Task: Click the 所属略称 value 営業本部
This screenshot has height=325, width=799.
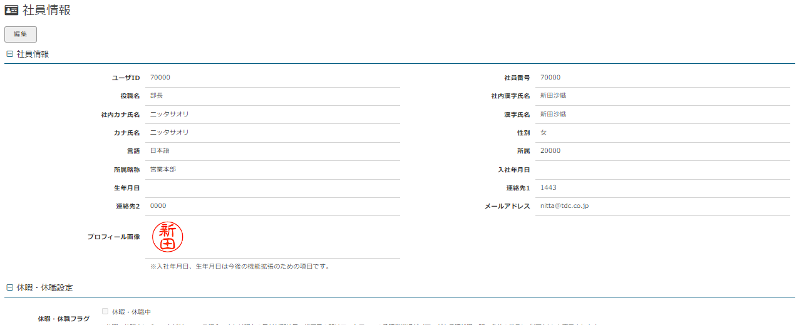Action: click(x=163, y=170)
